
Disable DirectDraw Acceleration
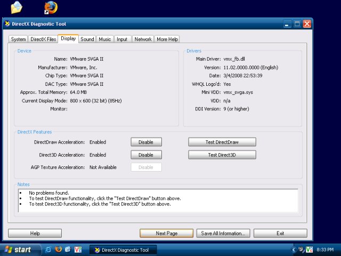[146, 142]
